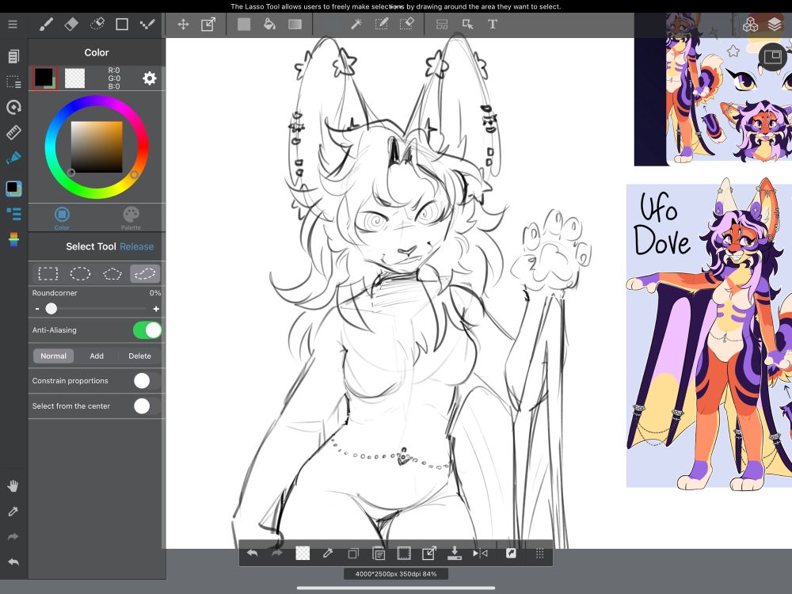The width and height of the screenshot is (792, 594).
Task: Open the tool settings list icon
Action: (x=13, y=214)
